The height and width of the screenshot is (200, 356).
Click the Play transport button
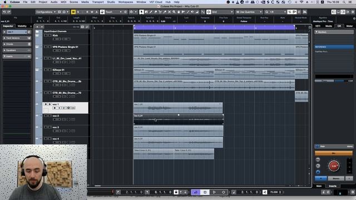pyautogui.click(x=214, y=192)
